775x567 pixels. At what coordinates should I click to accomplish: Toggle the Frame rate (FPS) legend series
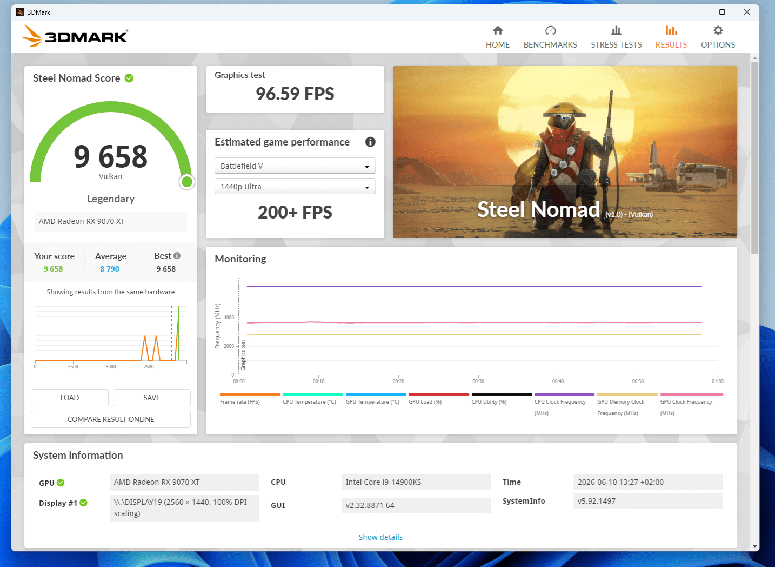coord(250,399)
